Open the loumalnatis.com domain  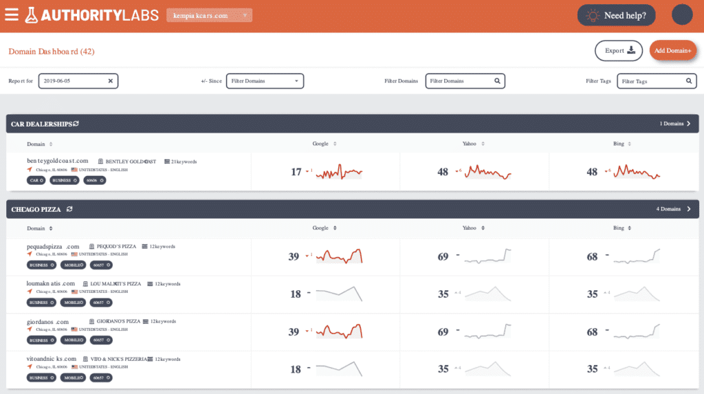(51, 283)
